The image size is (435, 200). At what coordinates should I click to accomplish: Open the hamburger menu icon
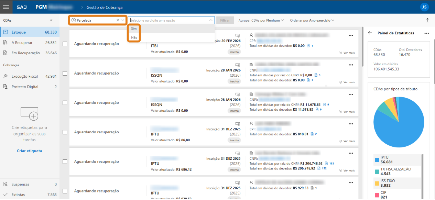(x=6, y=7)
